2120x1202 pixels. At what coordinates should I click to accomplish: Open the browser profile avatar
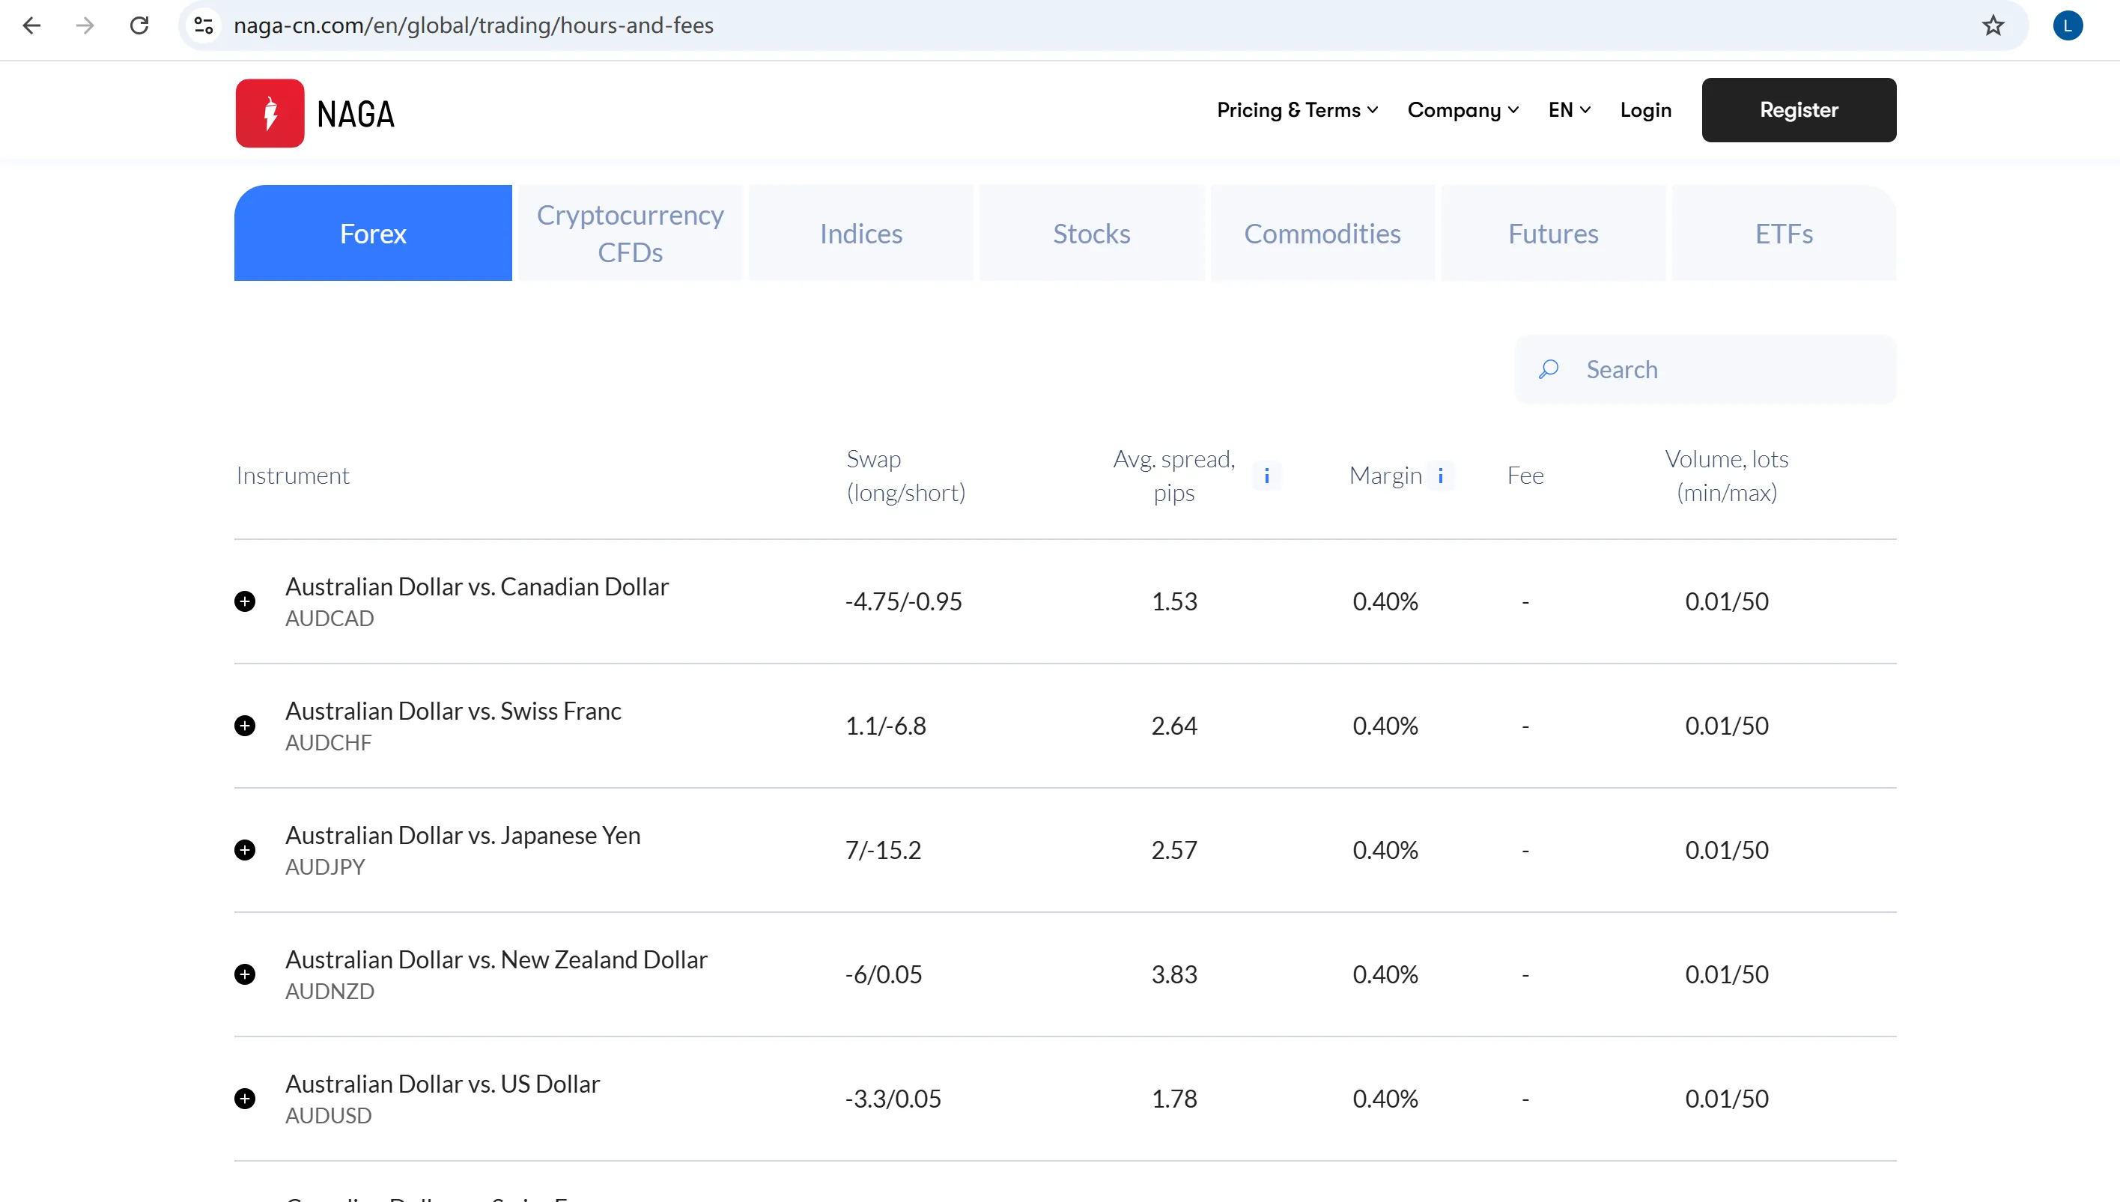pyautogui.click(x=2067, y=25)
